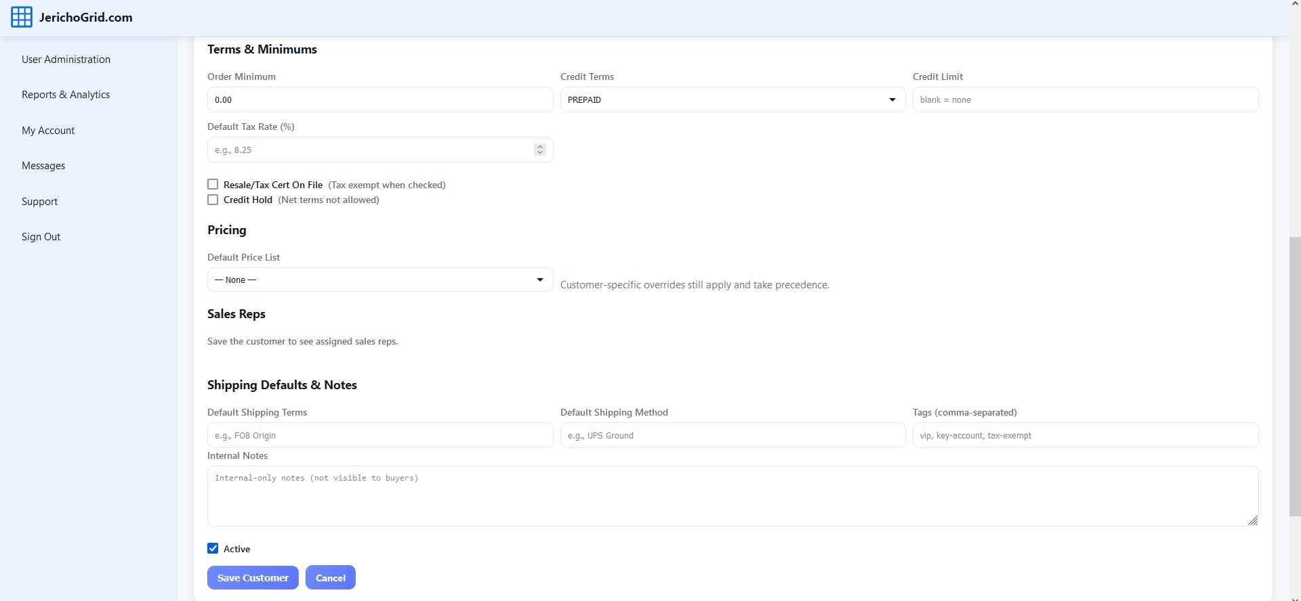Uncheck the Active checkbox
The height and width of the screenshot is (601, 1301).
click(213, 548)
